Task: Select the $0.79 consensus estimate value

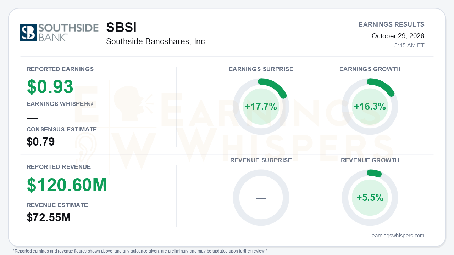Action: click(41, 142)
